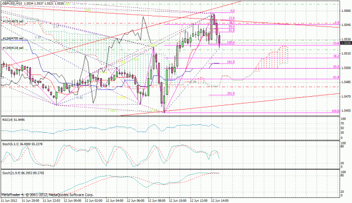Select the #13404700 sell order label
The image size is (352, 203).
13,38
